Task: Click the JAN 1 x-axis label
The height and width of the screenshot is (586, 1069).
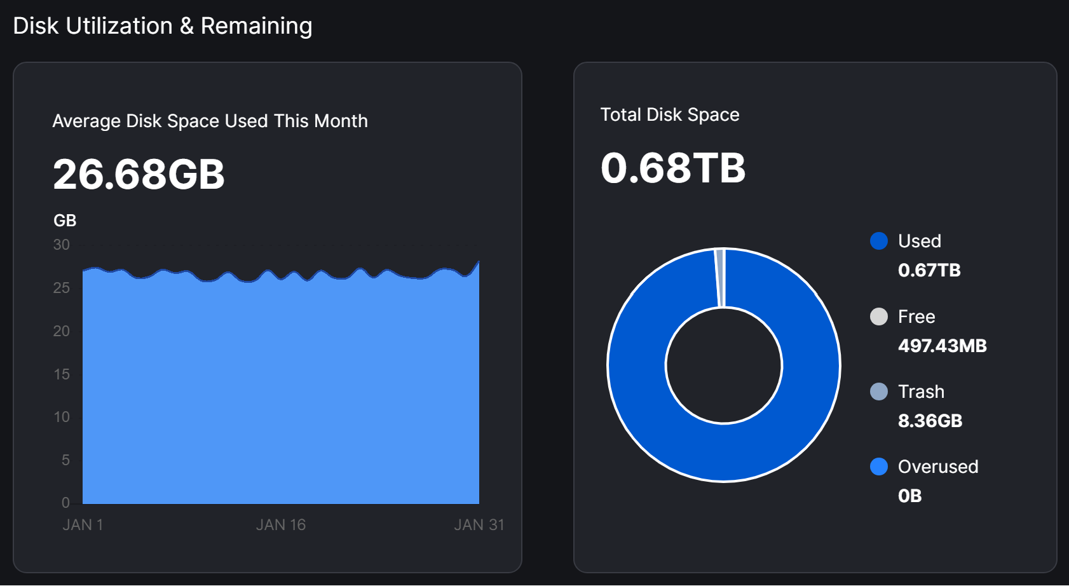Action: 83,525
